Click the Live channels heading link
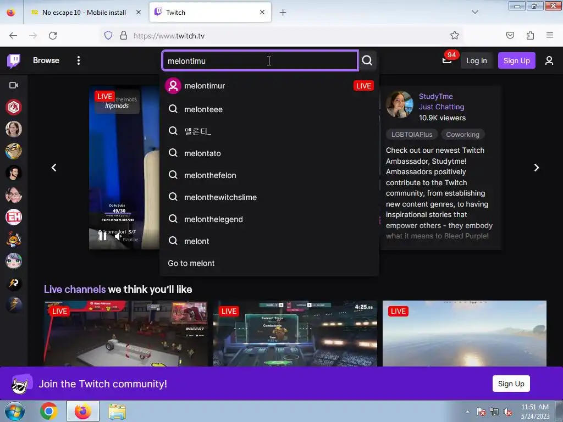The image size is (563, 422). click(75, 289)
